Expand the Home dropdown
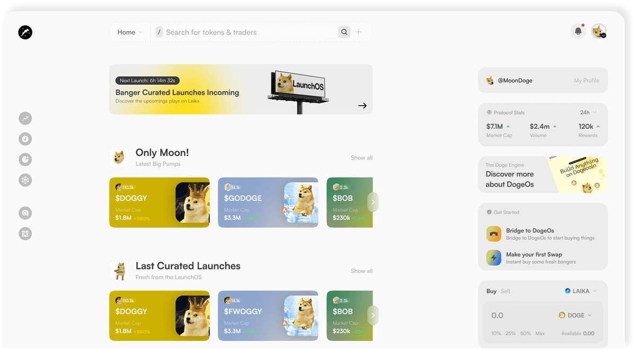The height and width of the screenshot is (351, 636). point(130,32)
